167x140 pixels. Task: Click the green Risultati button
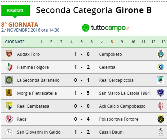coord(15,11)
